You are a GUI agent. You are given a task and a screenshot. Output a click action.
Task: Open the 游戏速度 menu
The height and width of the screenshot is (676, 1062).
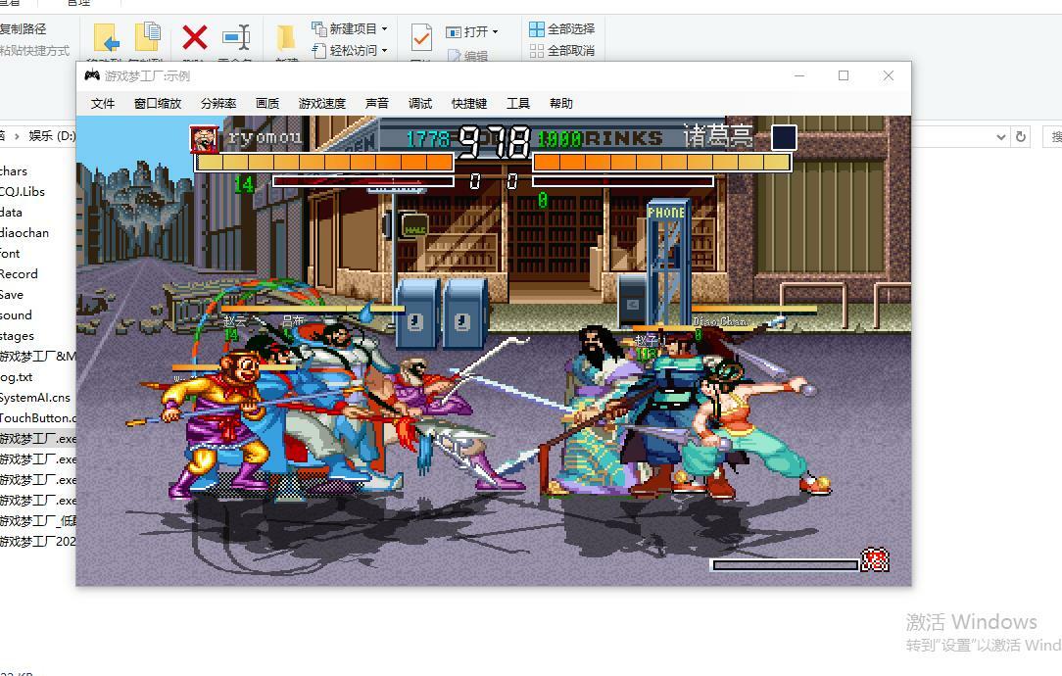click(x=321, y=104)
